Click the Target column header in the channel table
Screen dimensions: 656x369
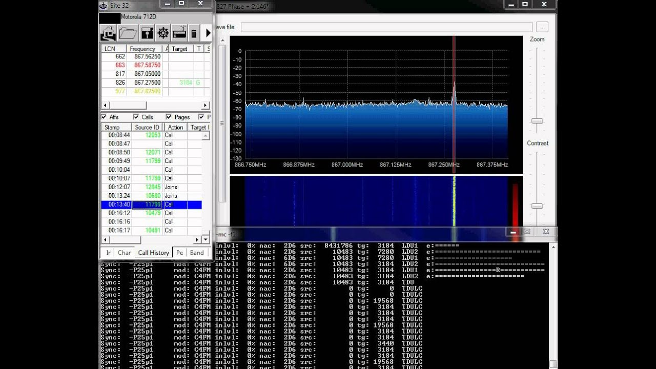(x=180, y=49)
